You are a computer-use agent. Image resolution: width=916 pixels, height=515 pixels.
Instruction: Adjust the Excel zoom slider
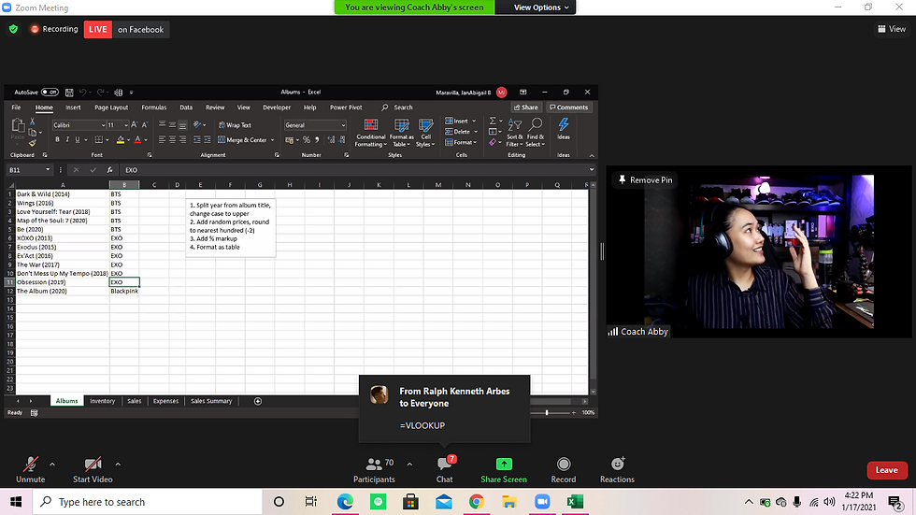coord(547,413)
